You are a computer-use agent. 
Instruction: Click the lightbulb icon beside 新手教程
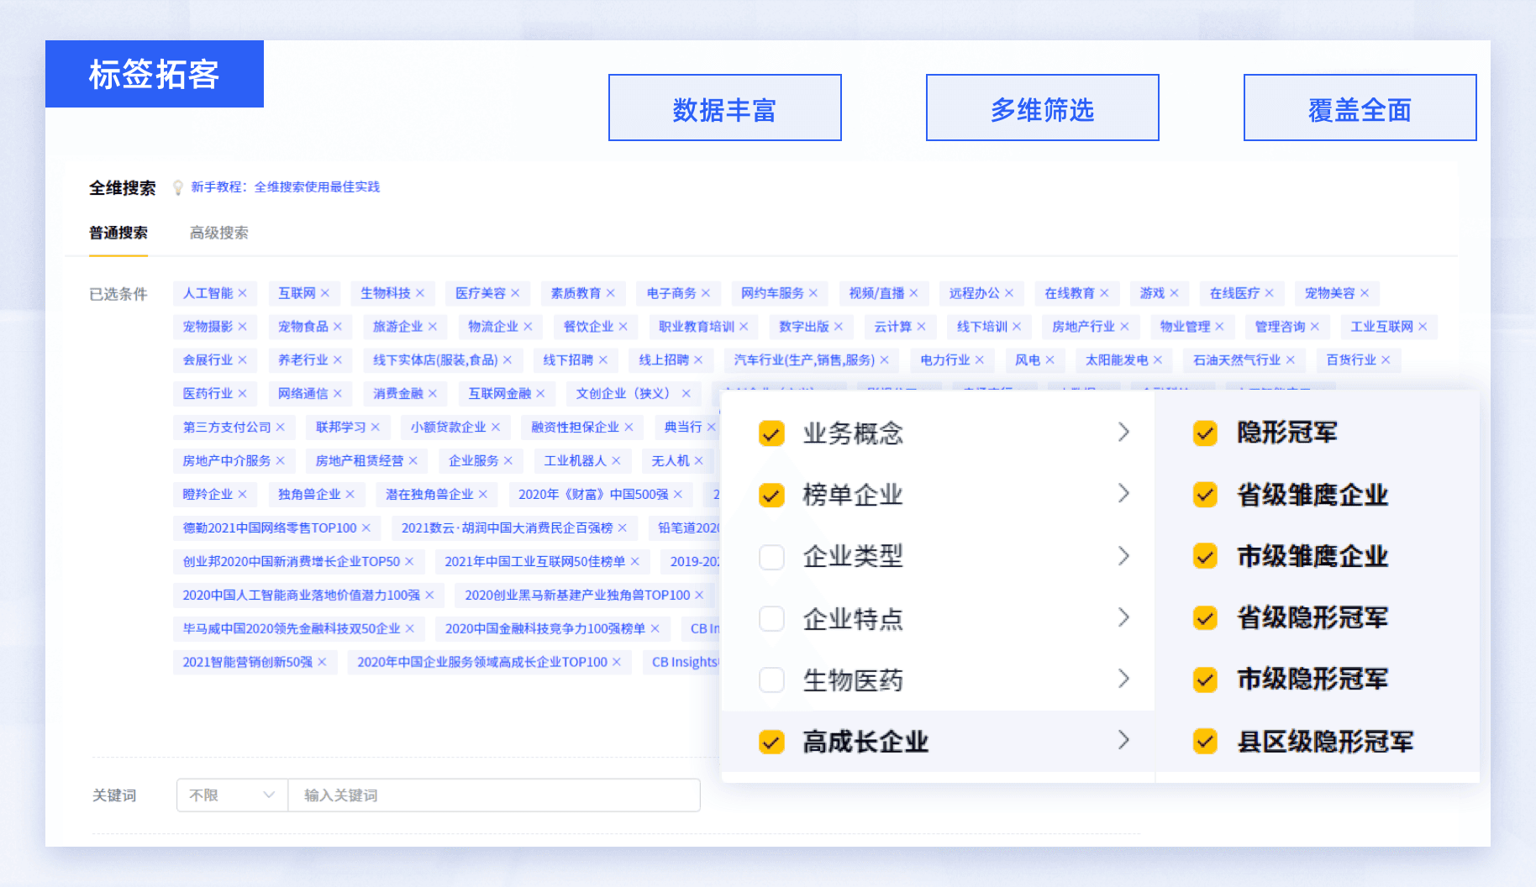178,186
